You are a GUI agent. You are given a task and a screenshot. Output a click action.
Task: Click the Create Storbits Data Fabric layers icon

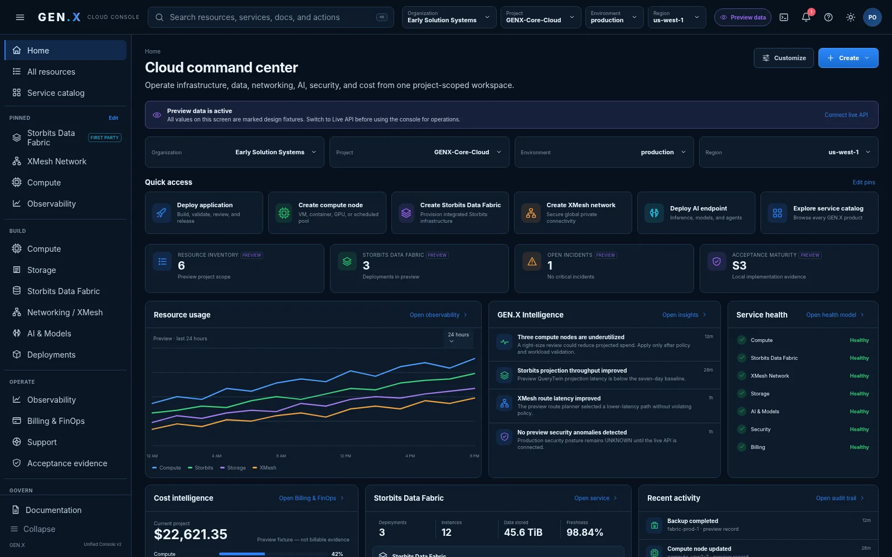point(406,213)
